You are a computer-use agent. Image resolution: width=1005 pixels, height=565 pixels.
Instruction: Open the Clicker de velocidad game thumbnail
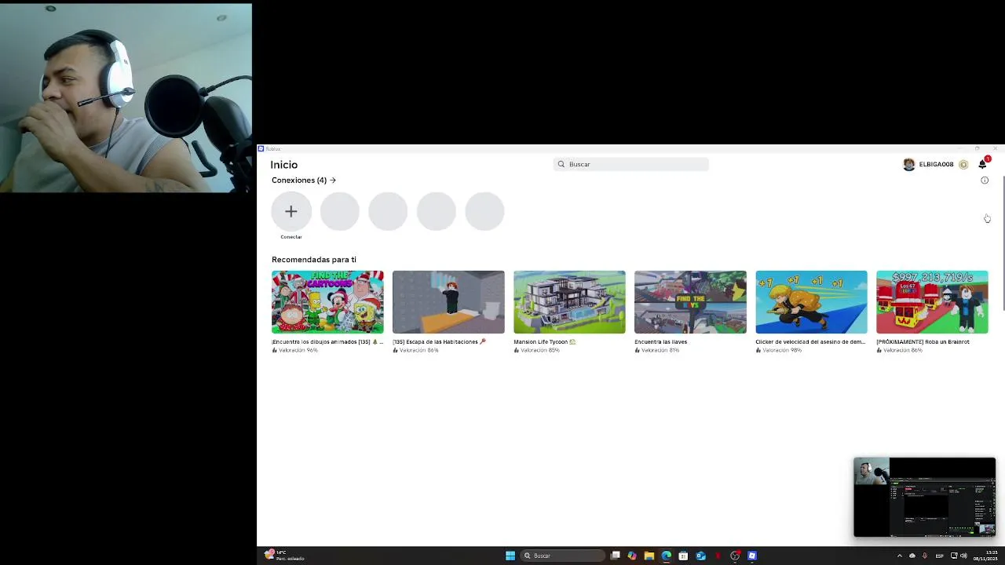(811, 302)
